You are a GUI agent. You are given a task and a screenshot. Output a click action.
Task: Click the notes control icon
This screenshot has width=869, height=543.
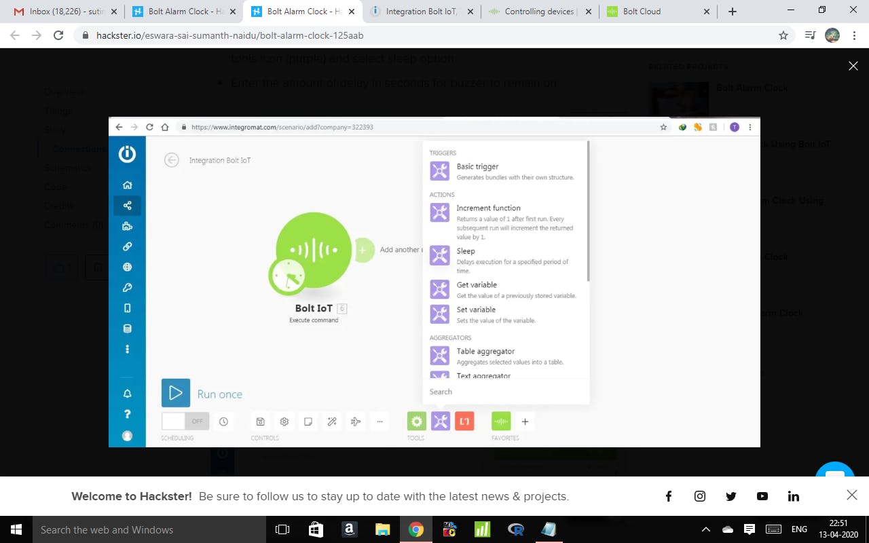point(308,422)
